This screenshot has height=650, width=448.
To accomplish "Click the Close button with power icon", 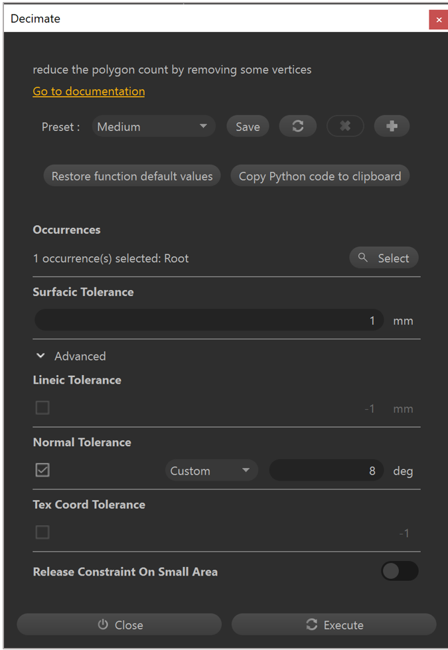I will coord(119,625).
